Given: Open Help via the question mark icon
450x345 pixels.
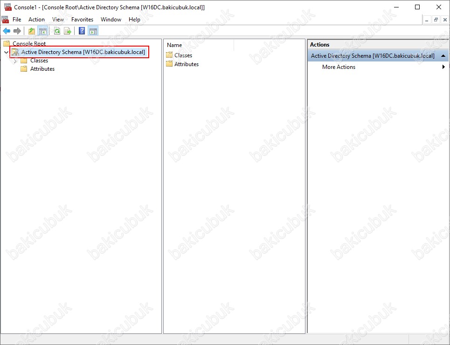Looking at the screenshot, I should point(82,31).
